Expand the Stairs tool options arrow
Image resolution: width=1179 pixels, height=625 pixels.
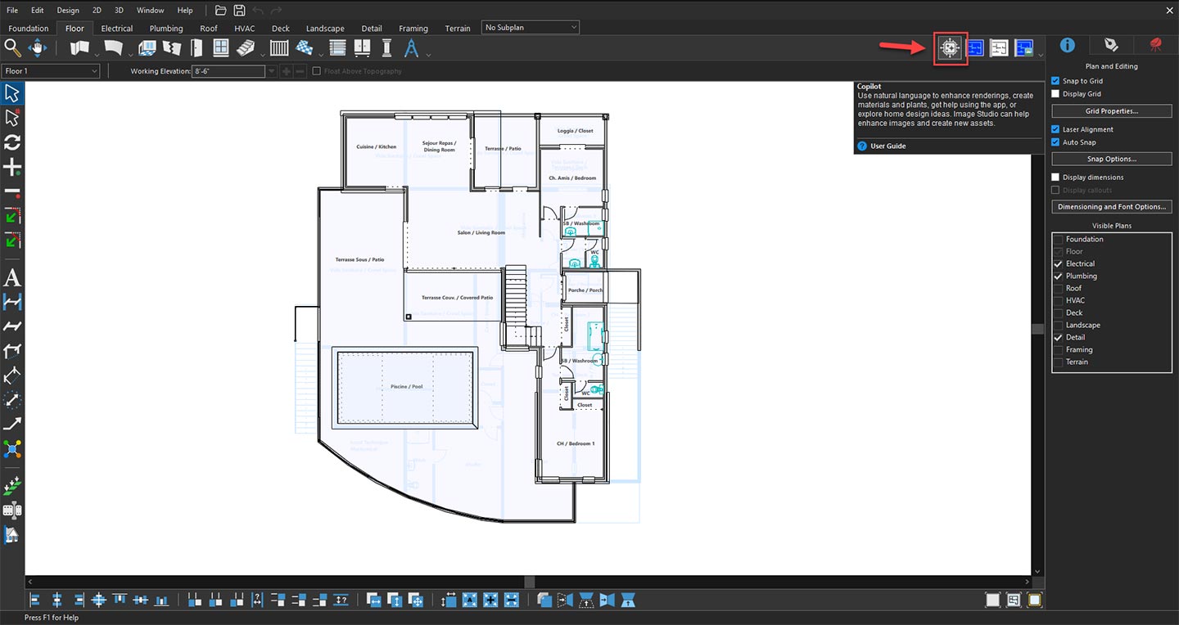pos(262,55)
